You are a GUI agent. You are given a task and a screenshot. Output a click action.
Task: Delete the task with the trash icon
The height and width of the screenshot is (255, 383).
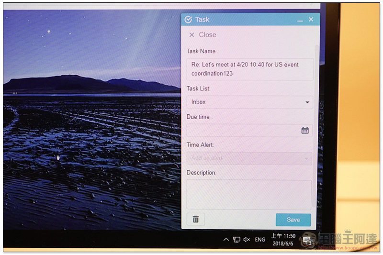click(x=196, y=219)
